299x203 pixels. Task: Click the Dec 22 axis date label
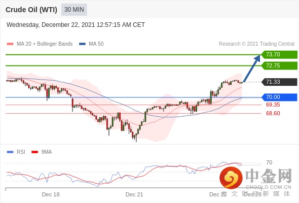click(x=218, y=194)
